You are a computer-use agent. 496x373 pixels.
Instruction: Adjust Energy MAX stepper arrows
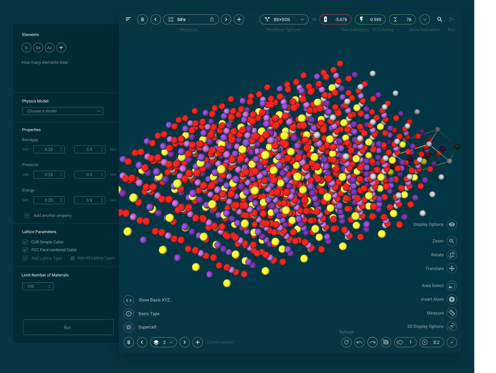[x=102, y=200]
